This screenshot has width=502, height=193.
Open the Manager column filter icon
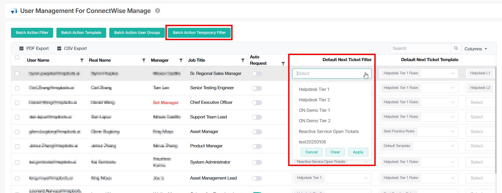181,60
